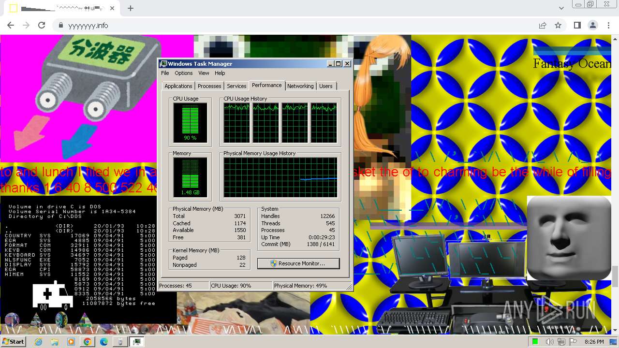Click the status bar Physical Memory: 49%
The height and width of the screenshot is (348, 619).
pyautogui.click(x=309, y=286)
